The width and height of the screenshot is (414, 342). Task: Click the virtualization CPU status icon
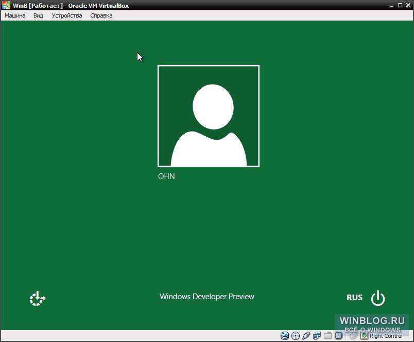pos(338,336)
